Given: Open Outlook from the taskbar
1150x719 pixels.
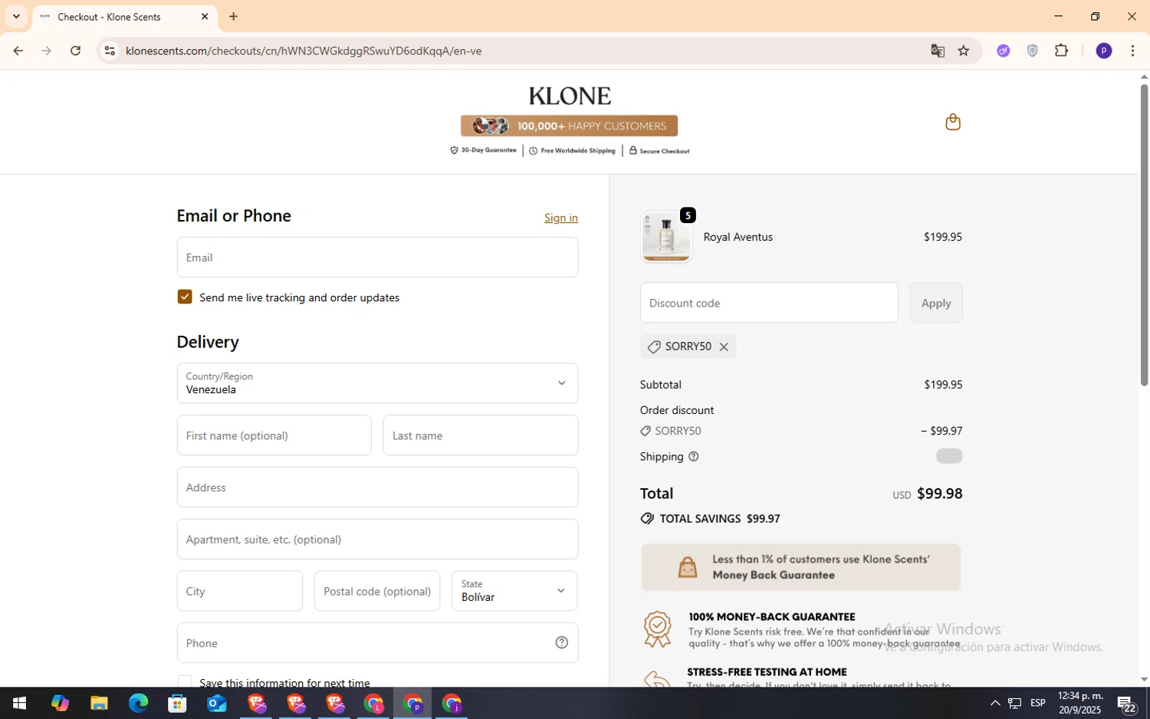Looking at the screenshot, I should point(216,703).
